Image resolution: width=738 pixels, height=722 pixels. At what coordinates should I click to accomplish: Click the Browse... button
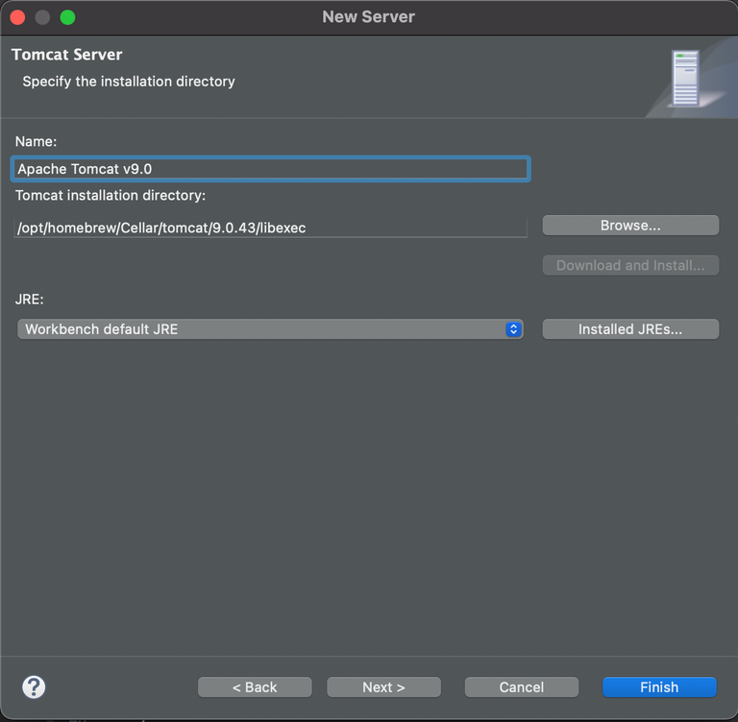[x=630, y=226]
